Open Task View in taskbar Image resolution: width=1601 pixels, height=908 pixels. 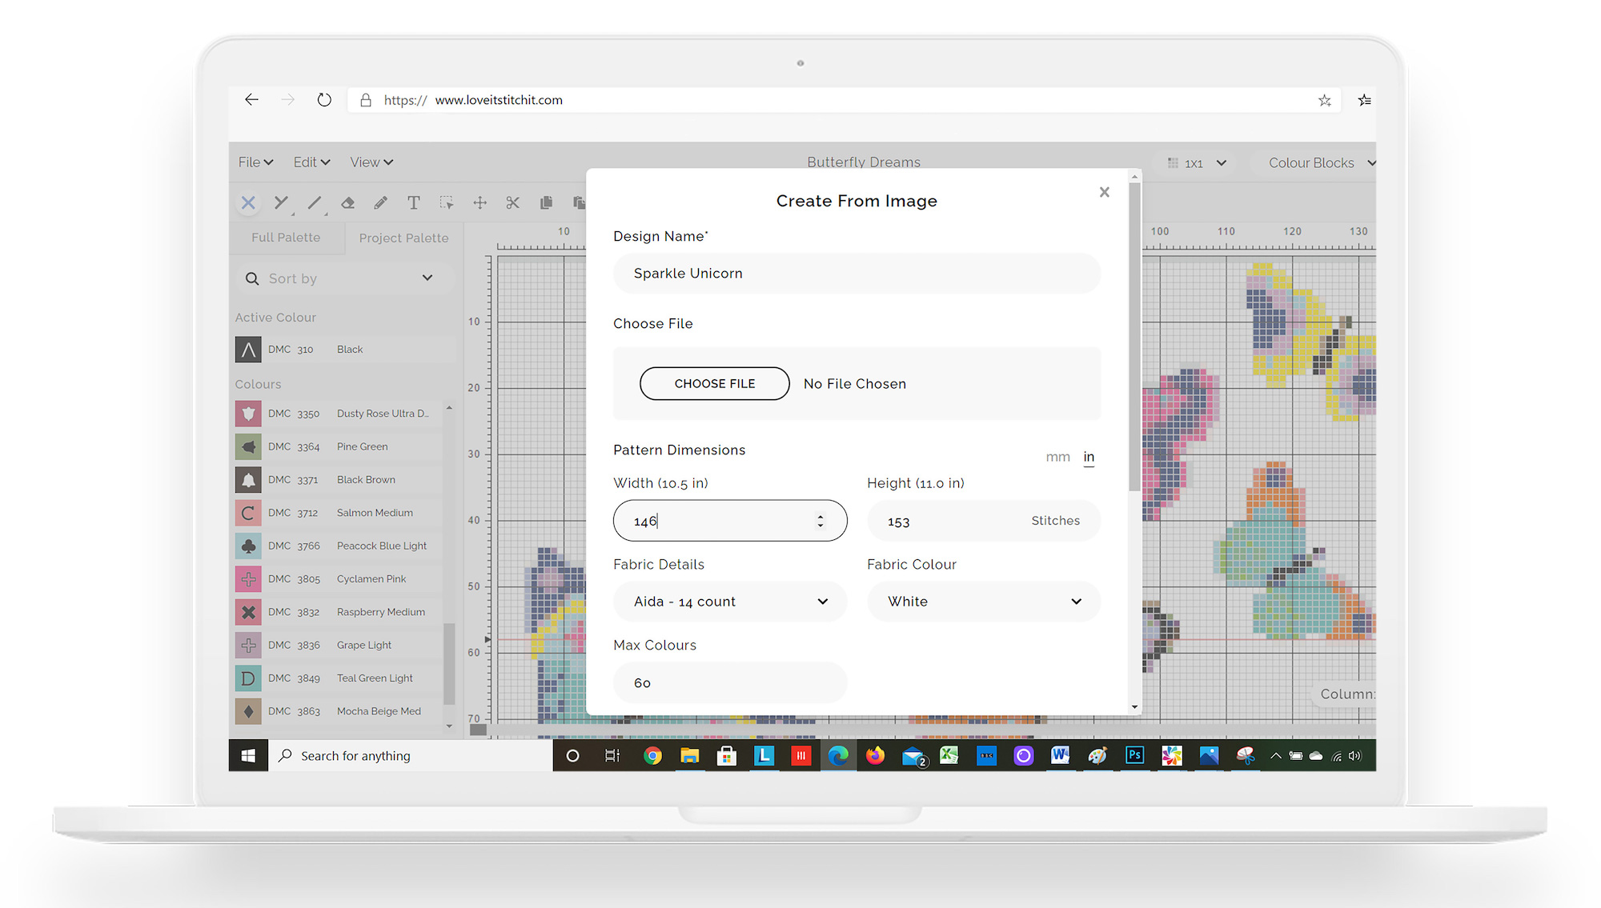(612, 755)
